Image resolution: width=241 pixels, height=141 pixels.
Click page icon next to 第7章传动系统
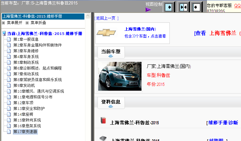(9, 74)
